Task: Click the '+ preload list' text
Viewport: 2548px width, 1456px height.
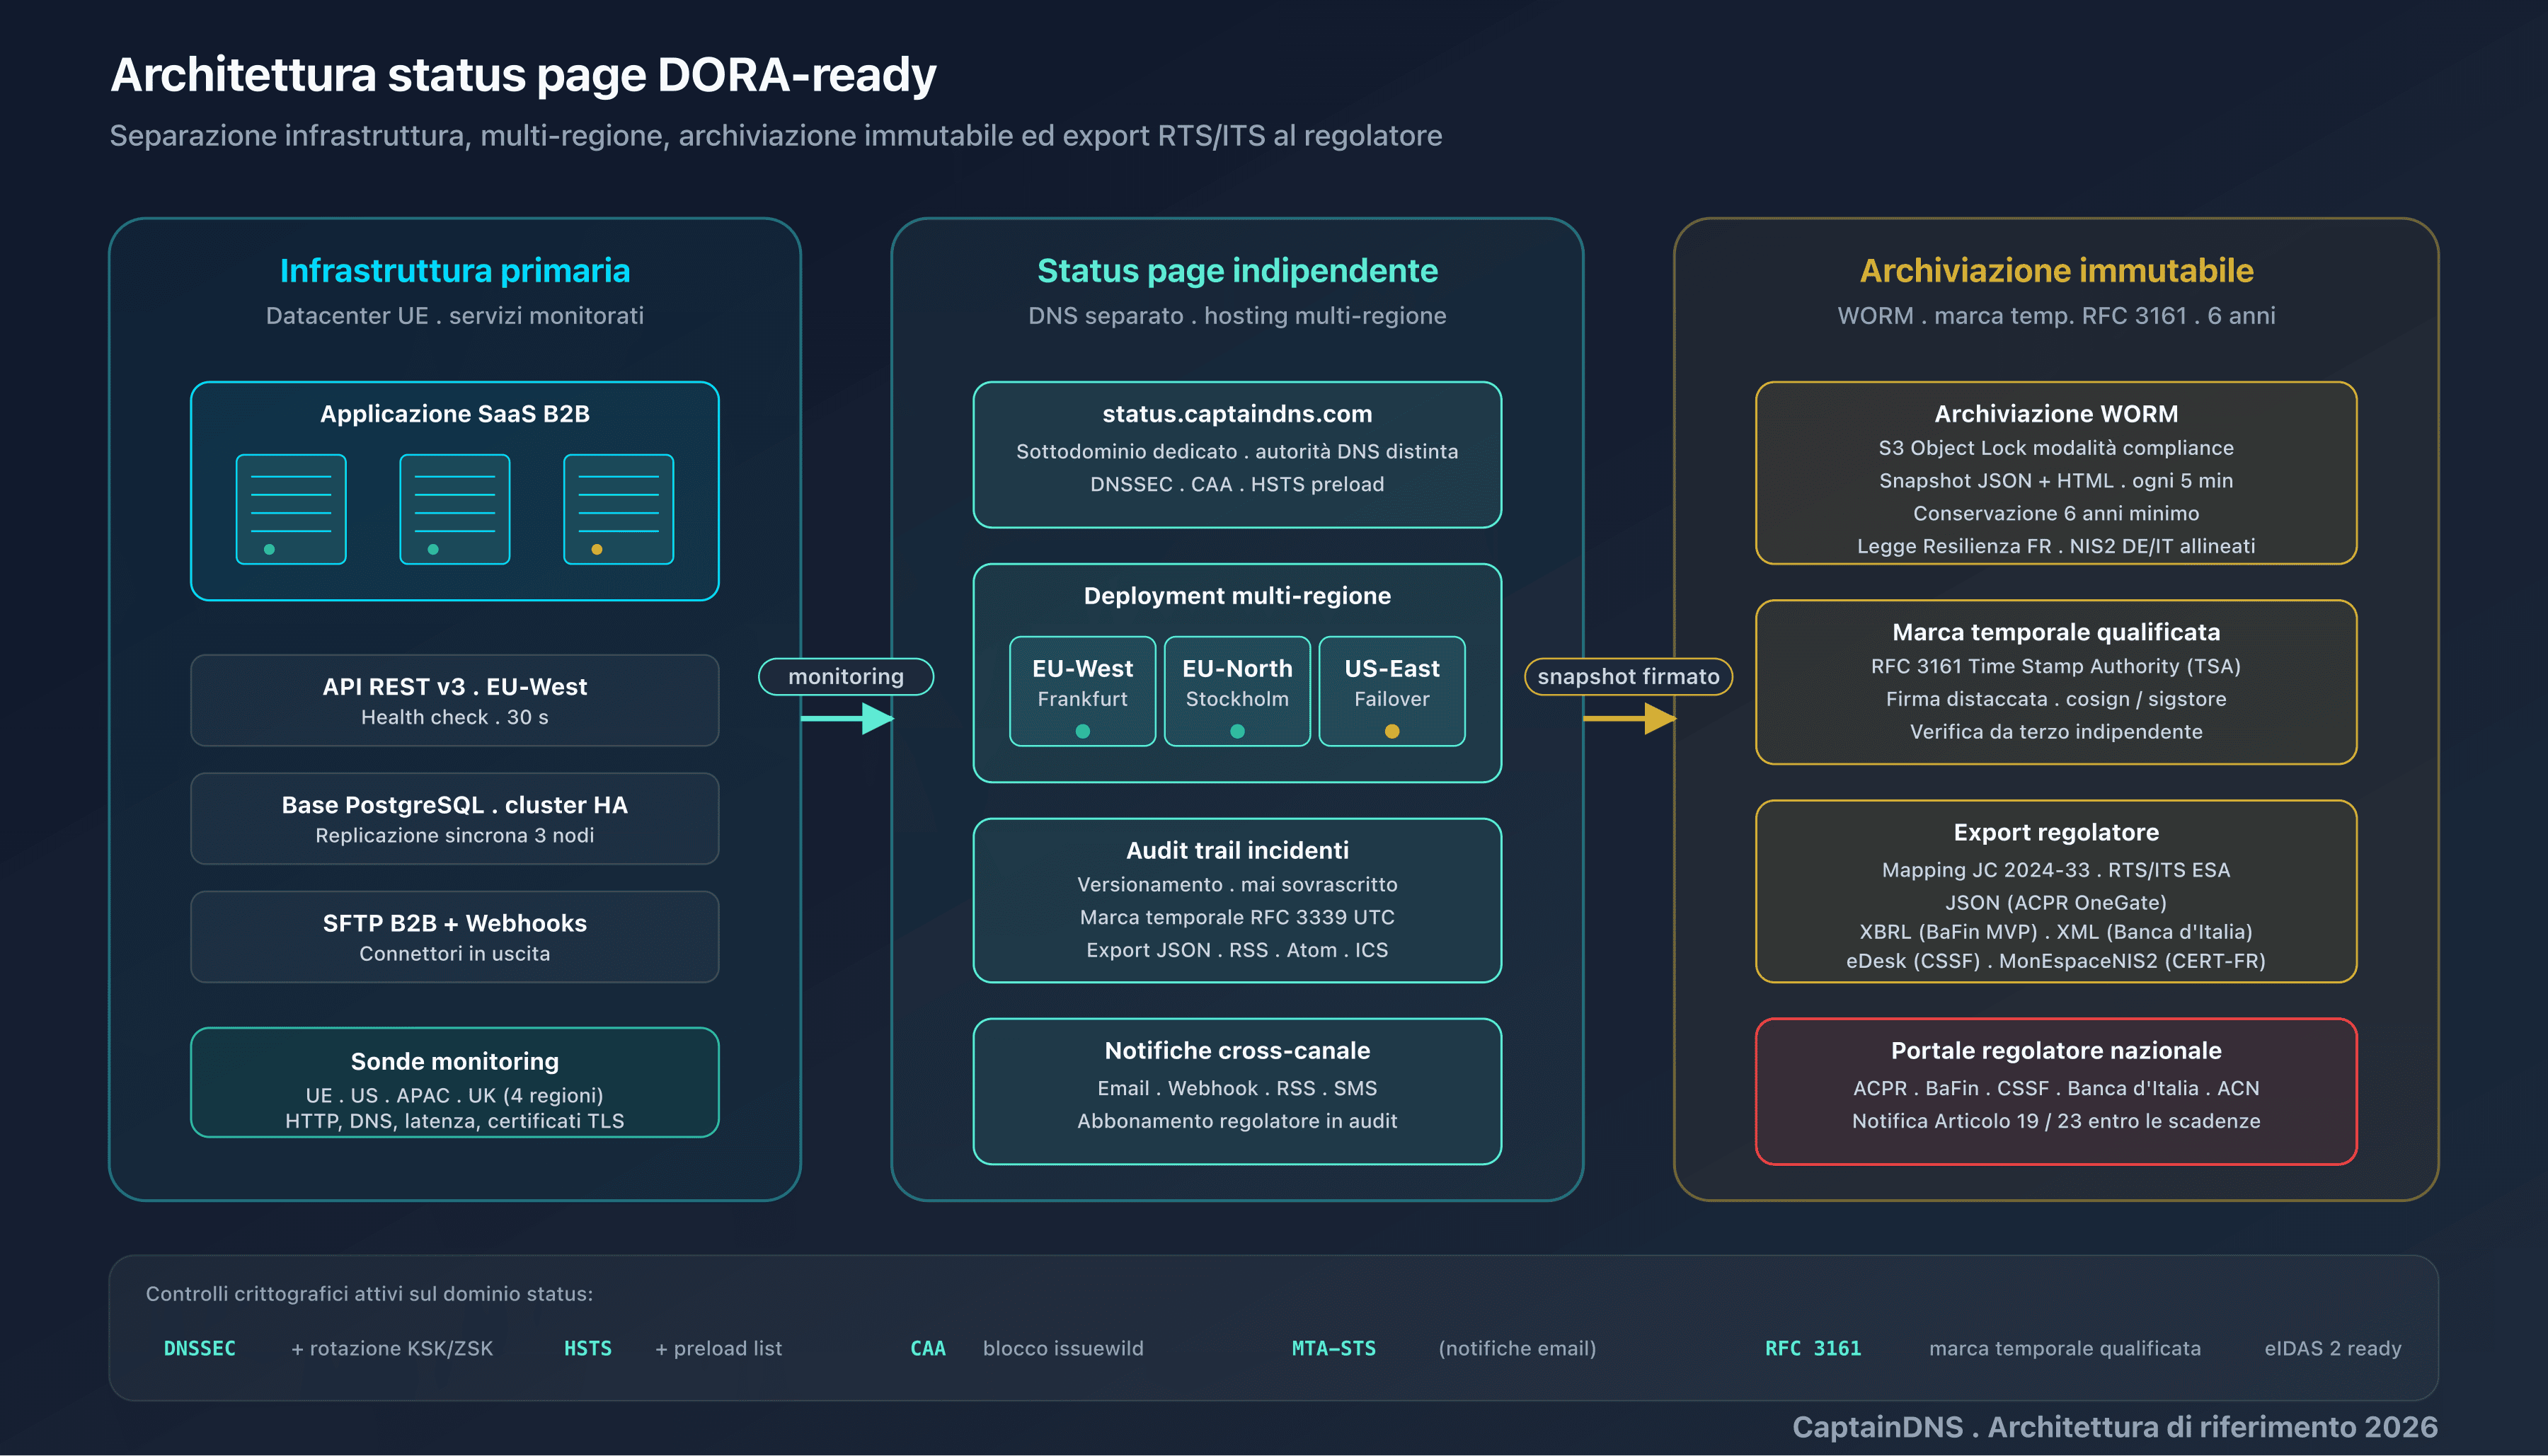Action: click(x=718, y=1348)
